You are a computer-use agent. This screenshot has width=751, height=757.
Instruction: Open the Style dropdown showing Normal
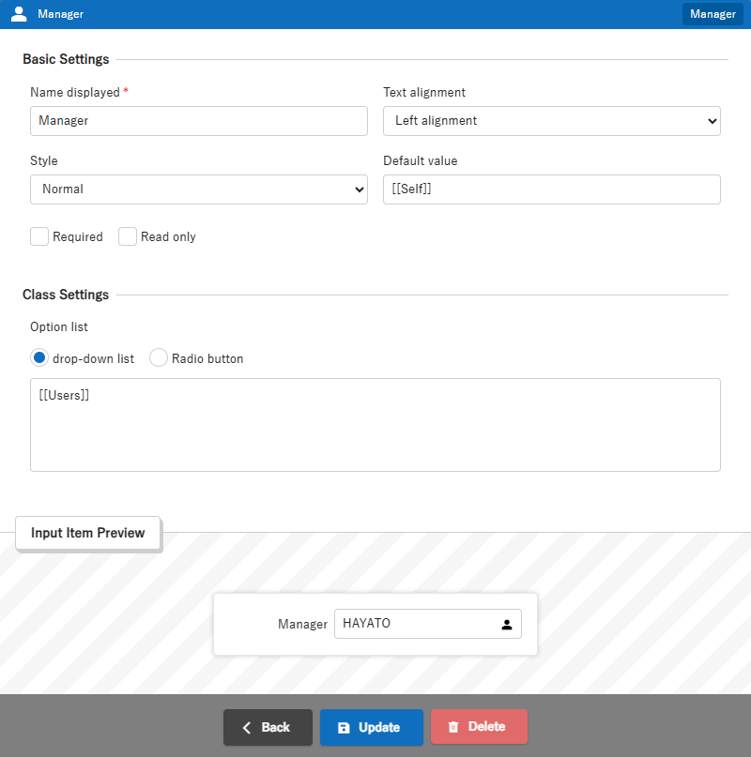click(199, 189)
